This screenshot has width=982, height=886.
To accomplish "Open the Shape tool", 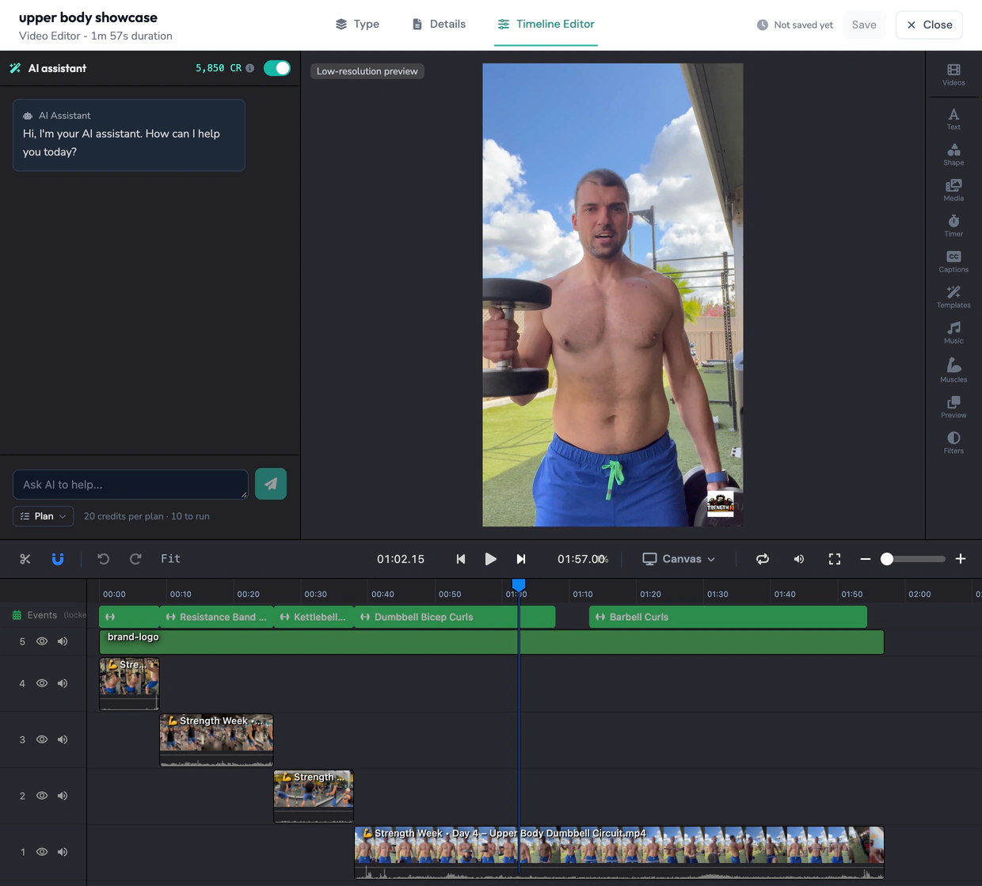I will pos(953,154).
